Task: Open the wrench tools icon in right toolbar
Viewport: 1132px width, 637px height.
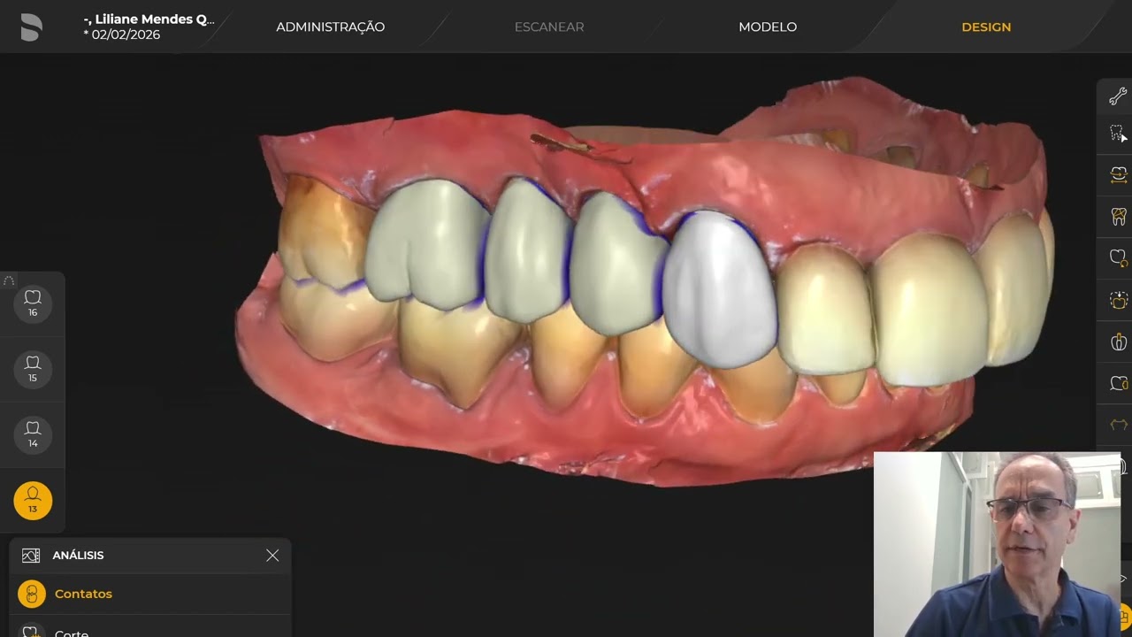Action: (1118, 96)
